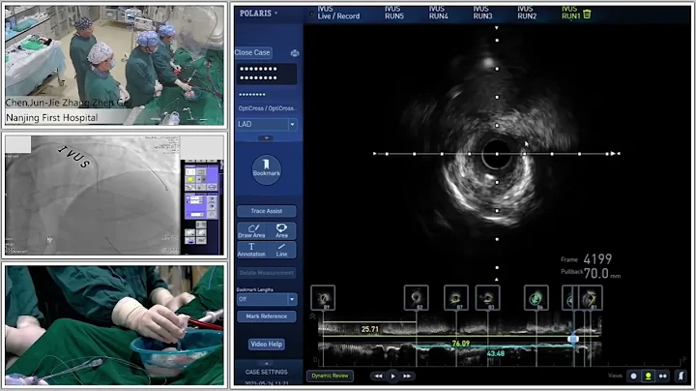Screen dimensions: 696x391
Task: Switch to the IVUS Live / Record tab
Action: click(x=338, y=13)
